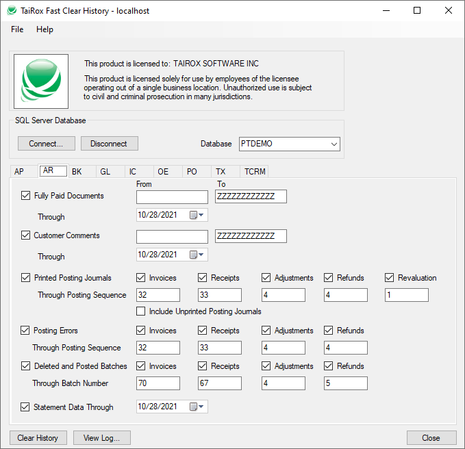
Task: Click Fully Paid Documents From field
Action: (172, 197)
